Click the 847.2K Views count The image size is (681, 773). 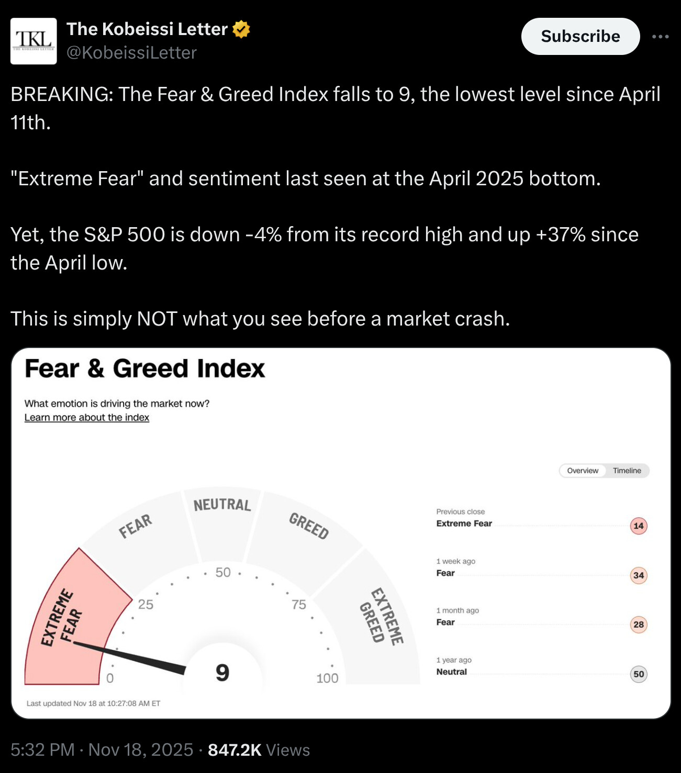coord(259,750)
